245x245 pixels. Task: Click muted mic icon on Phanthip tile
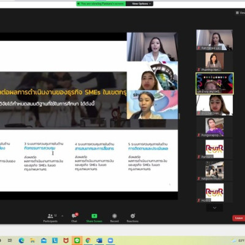point(198,70)
